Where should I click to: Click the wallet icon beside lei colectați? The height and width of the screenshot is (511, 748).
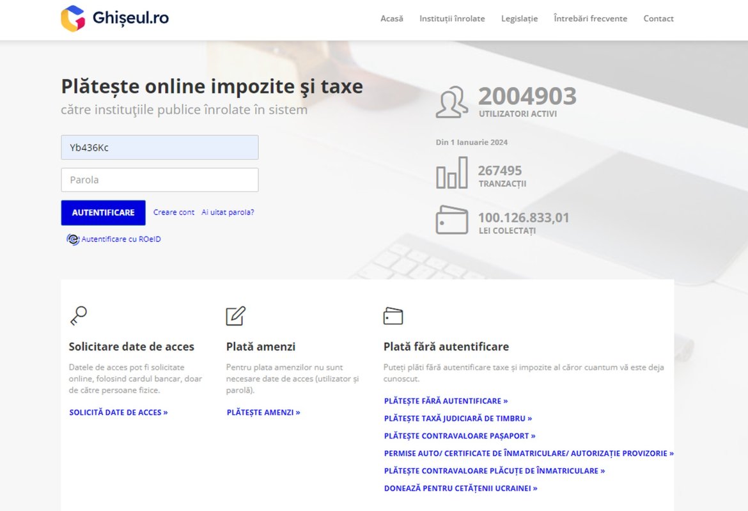pos(452,219)
